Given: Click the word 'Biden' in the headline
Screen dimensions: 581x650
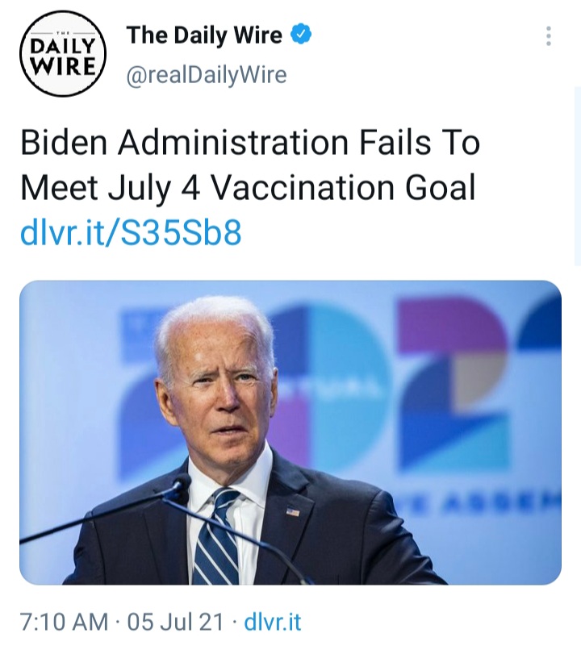Looking at the screenshot, I should point(64,142).
